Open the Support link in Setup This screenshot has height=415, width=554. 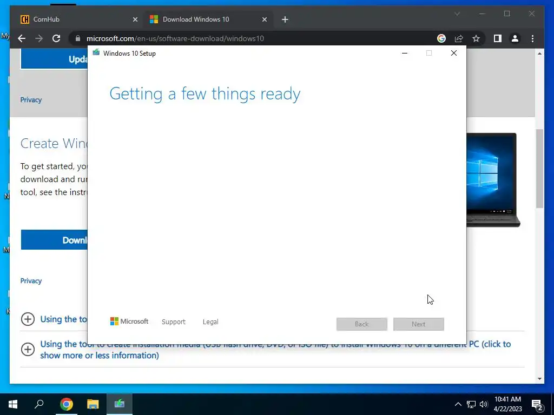click(174, 322)
